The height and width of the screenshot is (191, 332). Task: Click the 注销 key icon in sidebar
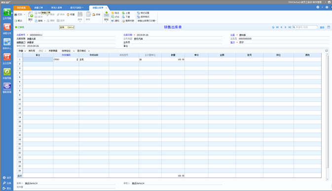point(4,183)
